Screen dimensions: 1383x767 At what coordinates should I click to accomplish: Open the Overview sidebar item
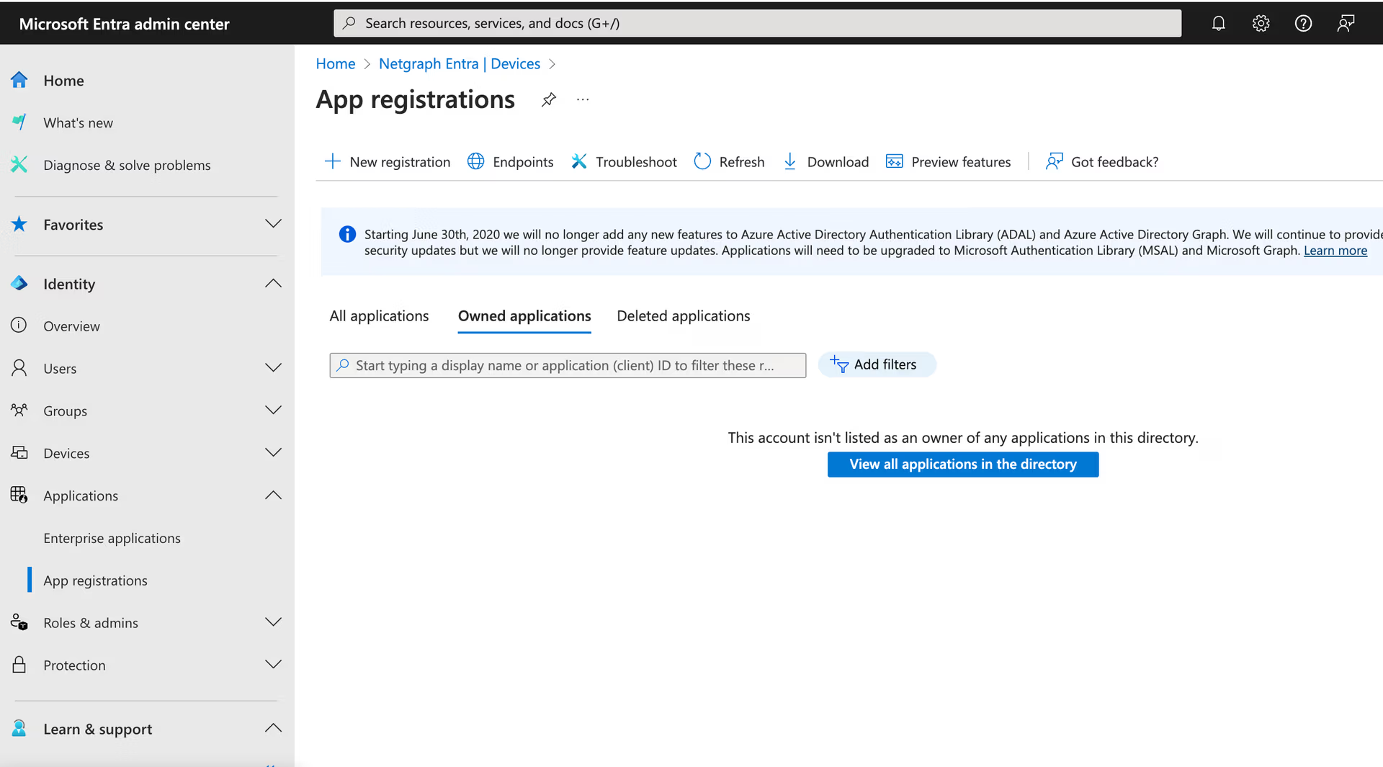tap(71, 326)
